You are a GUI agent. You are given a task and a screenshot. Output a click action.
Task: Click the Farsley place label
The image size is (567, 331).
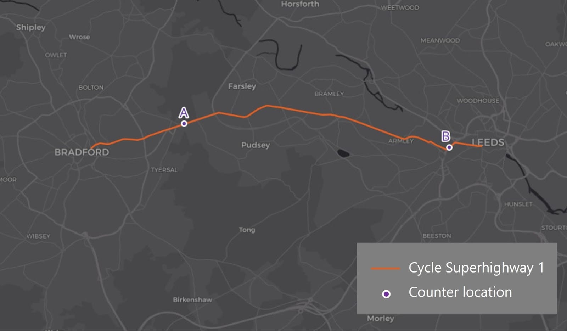coord(242,86)
